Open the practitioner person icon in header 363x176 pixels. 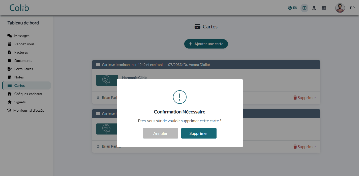click(314, 8)
